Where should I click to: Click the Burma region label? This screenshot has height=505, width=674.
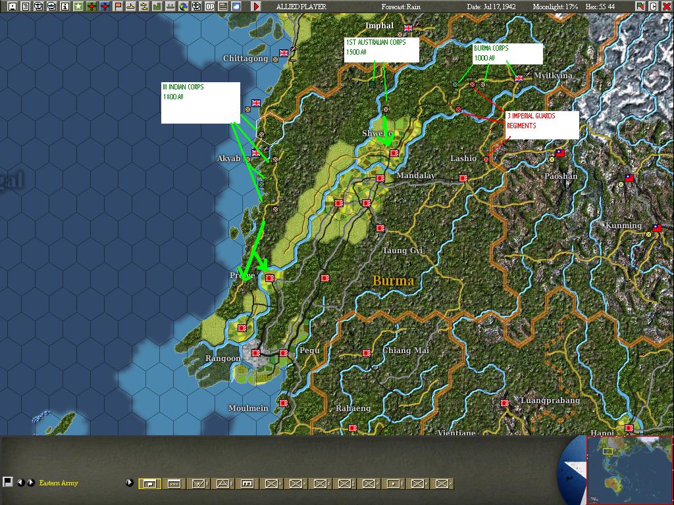[x=393, y=281]
